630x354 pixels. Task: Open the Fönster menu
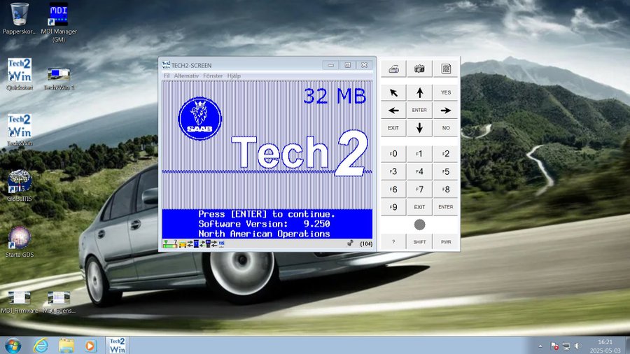pos(213,76)
